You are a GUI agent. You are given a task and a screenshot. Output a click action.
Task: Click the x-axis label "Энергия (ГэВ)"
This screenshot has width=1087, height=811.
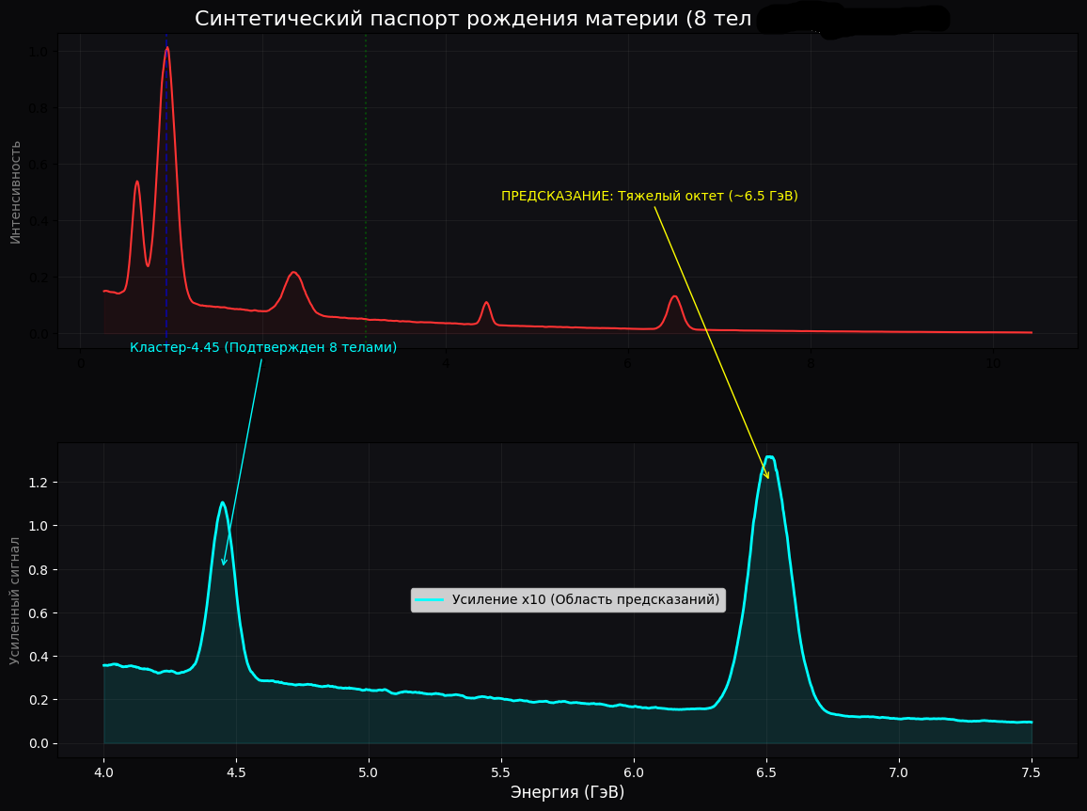[x=567, y=792]
